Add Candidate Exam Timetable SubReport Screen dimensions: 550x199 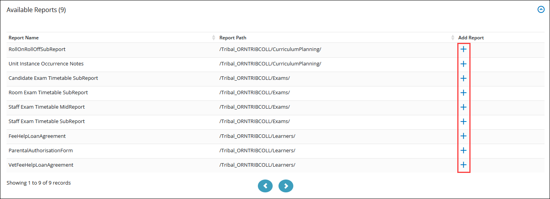coord(464,78)
